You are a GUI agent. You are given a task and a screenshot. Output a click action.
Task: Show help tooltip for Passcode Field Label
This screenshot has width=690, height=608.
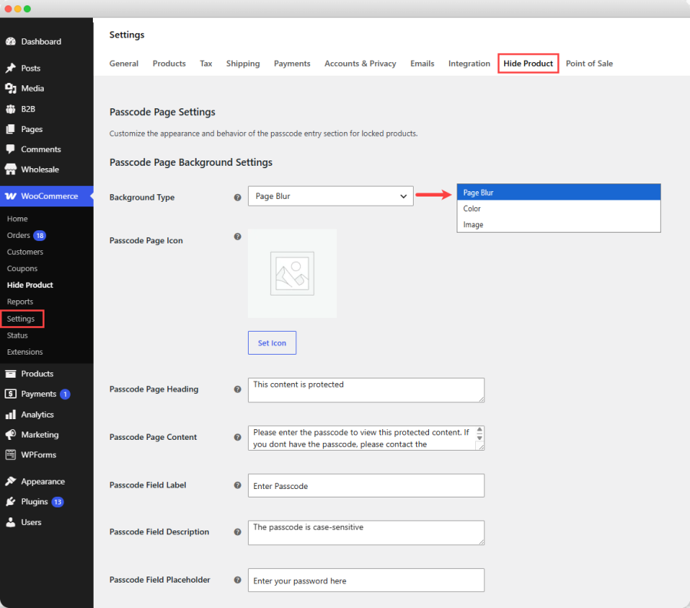pos(238,485)
